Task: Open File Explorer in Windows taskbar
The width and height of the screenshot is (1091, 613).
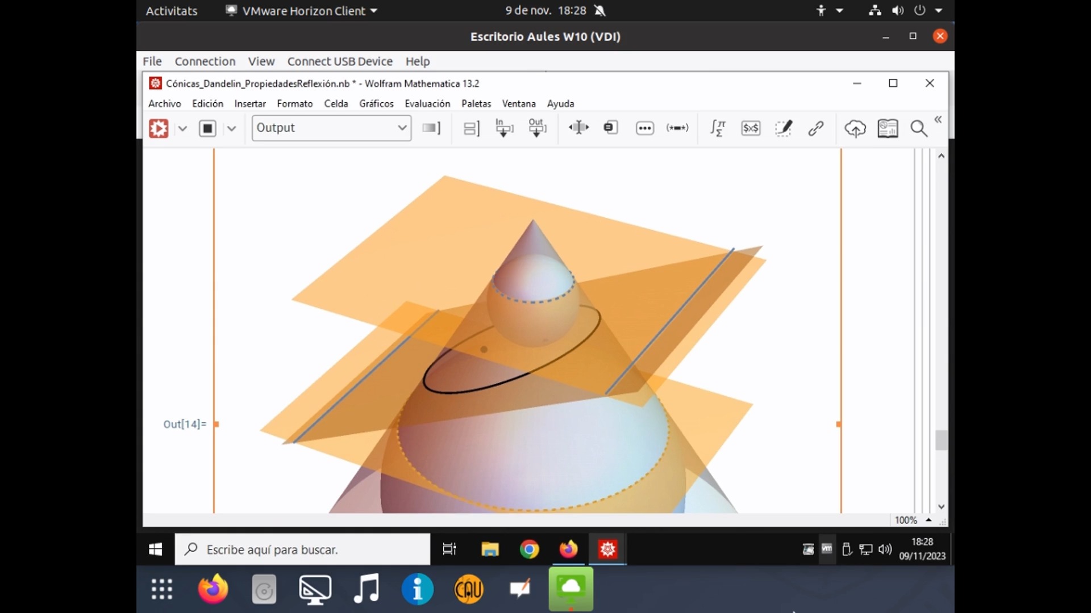Action: click(490, 549)
